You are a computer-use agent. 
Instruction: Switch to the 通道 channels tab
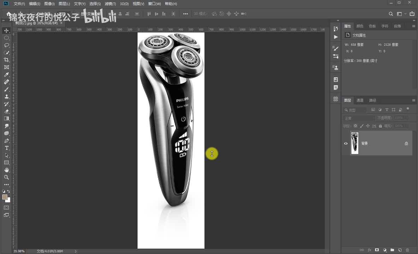point(360,101)
